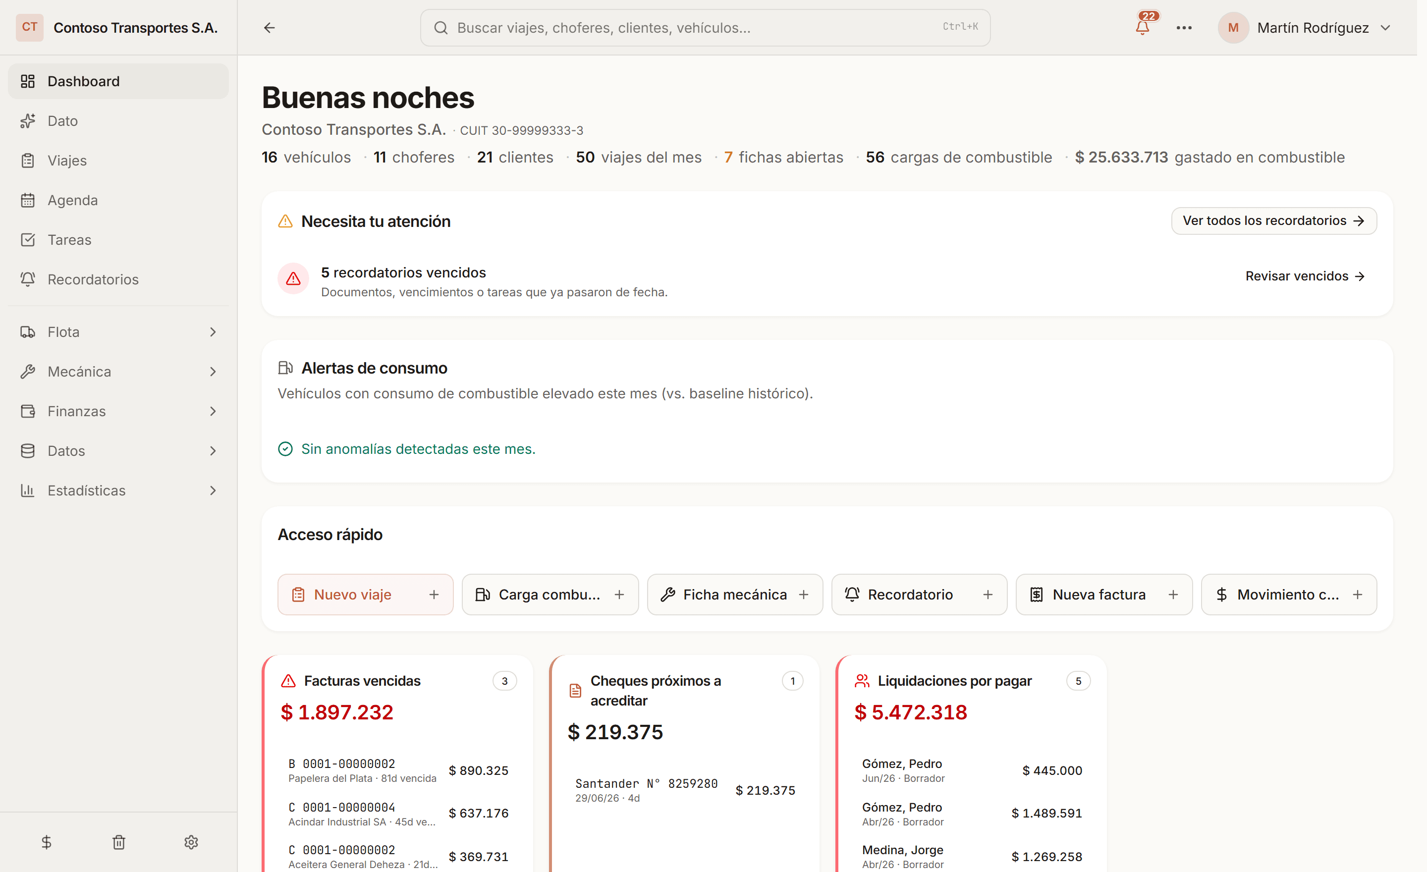This screenshot has width=1427, height=872.
Task: Open cheque Santander N° 8259280
Action: [x=685, y=790]
